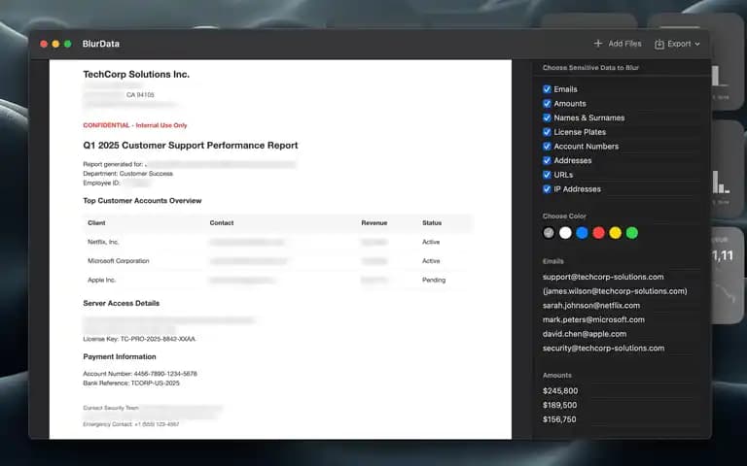Viewport: 747px width, 466px height.
Task: Toggle the URLs checkbox
Action: pos(547,175)
